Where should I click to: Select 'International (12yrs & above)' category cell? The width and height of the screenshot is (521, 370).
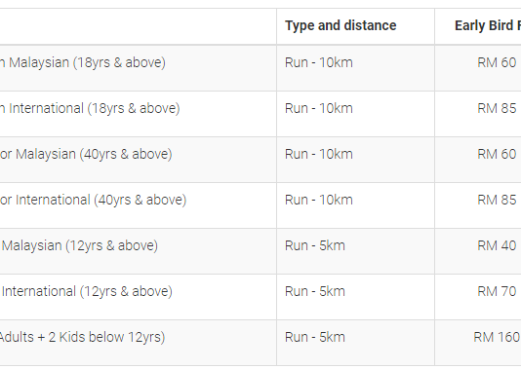87,291
